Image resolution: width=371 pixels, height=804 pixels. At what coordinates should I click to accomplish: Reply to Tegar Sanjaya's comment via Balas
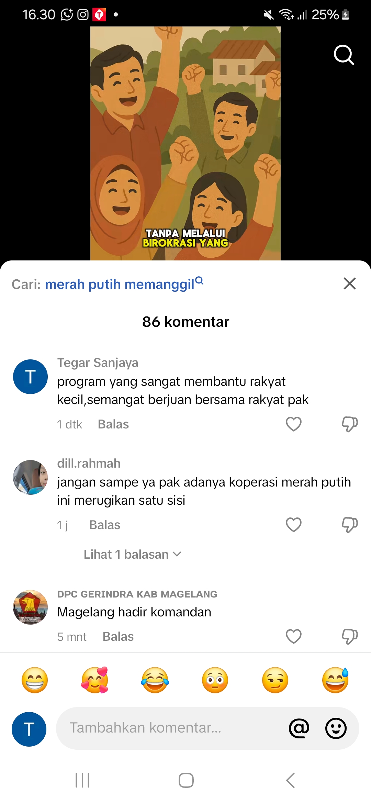click(x=113, y=424)
